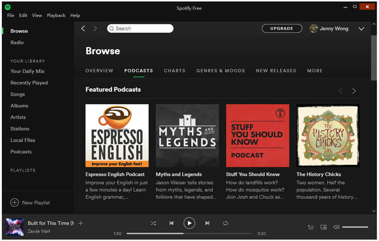Open the Edit menu
The image size is (379, 241).
(23, 15)
